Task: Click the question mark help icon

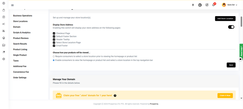Action: 115,96
